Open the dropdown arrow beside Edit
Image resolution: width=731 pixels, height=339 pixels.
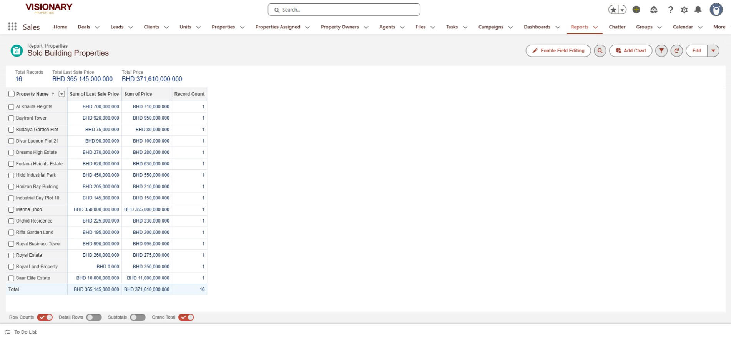click(x=713, y=51)
